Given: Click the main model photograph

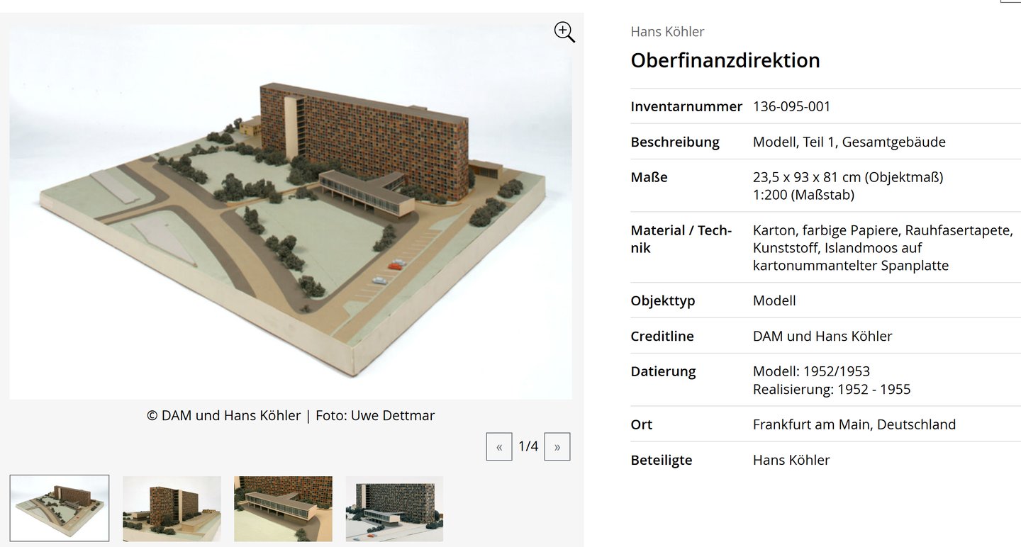Looking at the screenshot, I should 291,212.
